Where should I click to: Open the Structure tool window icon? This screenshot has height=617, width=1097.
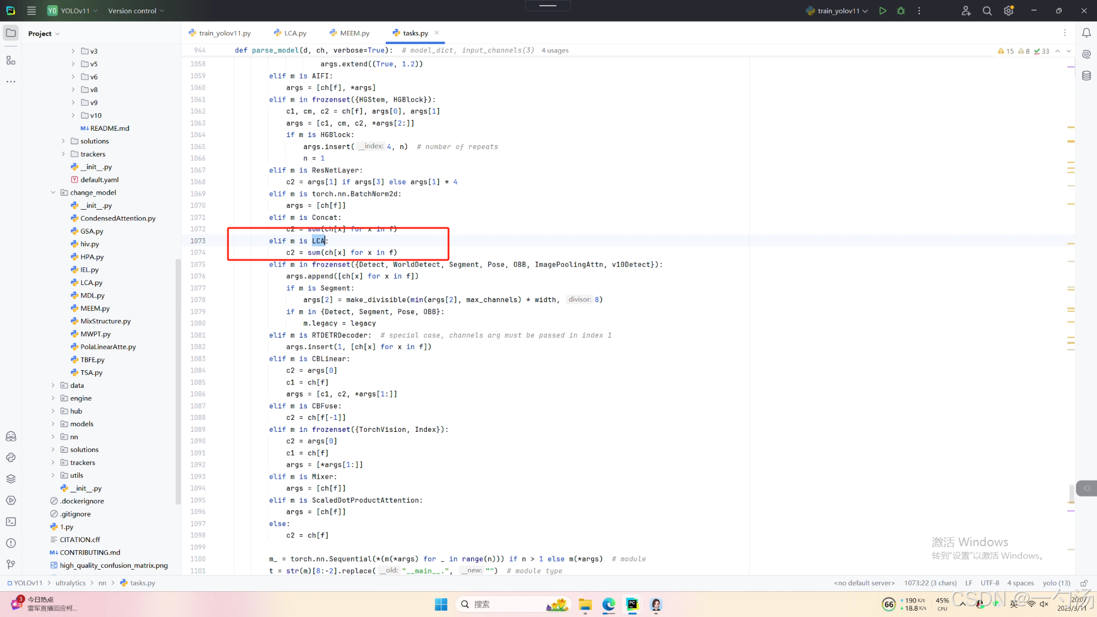(11, 61)
